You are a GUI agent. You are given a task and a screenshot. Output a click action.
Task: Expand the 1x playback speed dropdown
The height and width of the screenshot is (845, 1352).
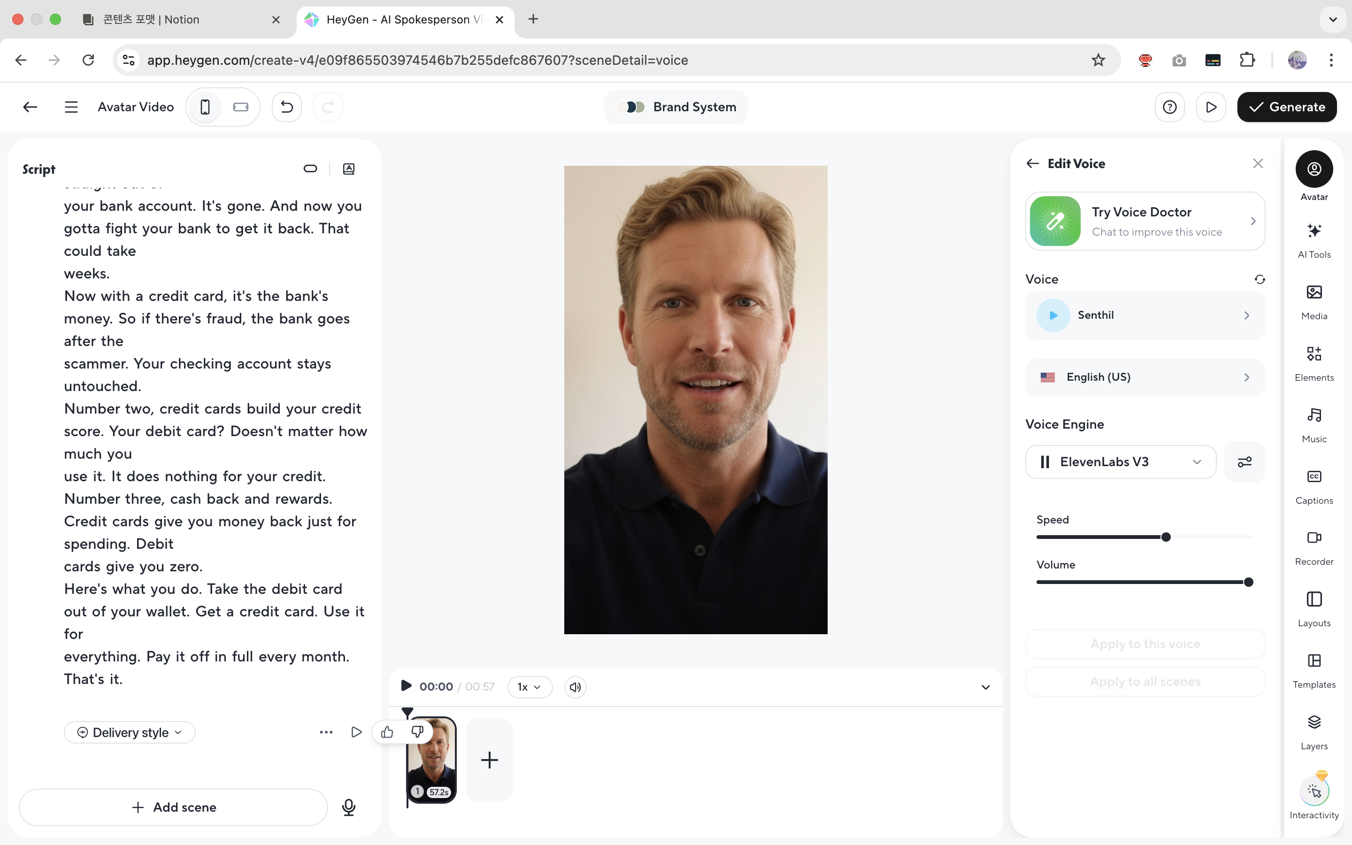pos(529,687)
